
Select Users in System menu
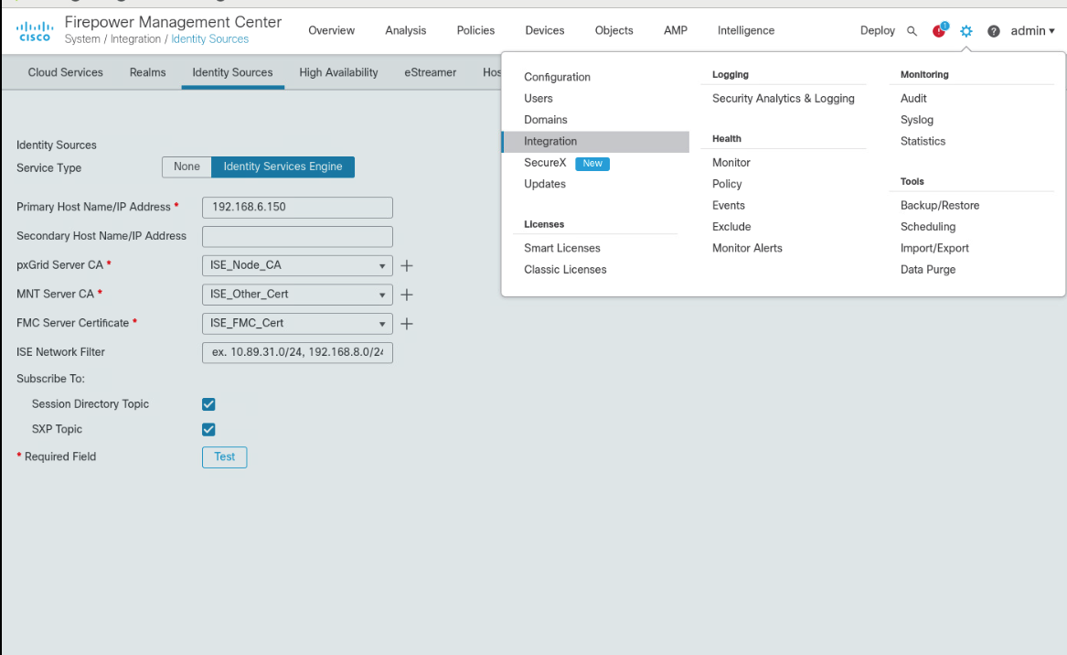pyautogui.click(x=539, y=99)
